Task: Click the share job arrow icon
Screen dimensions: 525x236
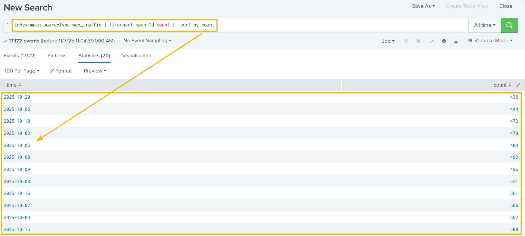Action: pos(432,41)
